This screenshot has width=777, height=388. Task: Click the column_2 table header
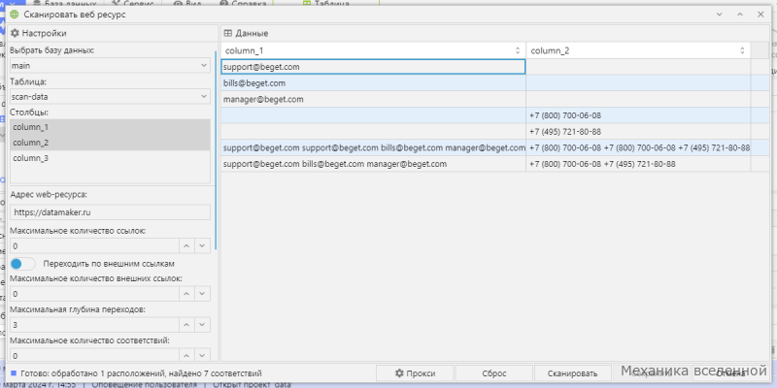(x=638, y=50)
